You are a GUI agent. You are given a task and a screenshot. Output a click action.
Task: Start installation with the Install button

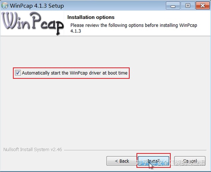(154, 161)
